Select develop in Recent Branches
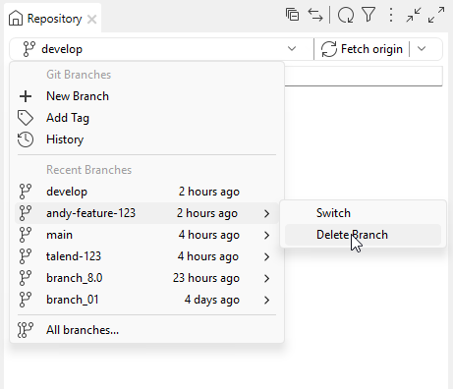The height and width of the screenshot is (389, 453). 146,192
